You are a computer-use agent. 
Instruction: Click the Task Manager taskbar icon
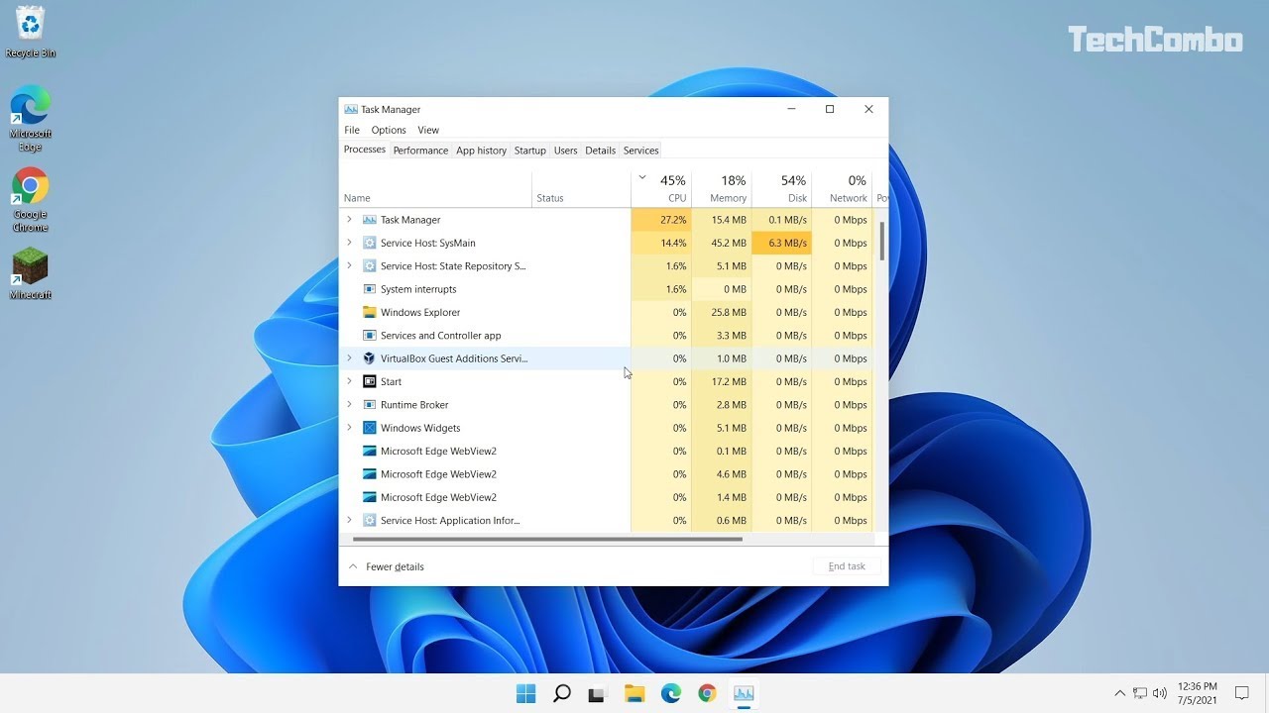tap(744, 693)
